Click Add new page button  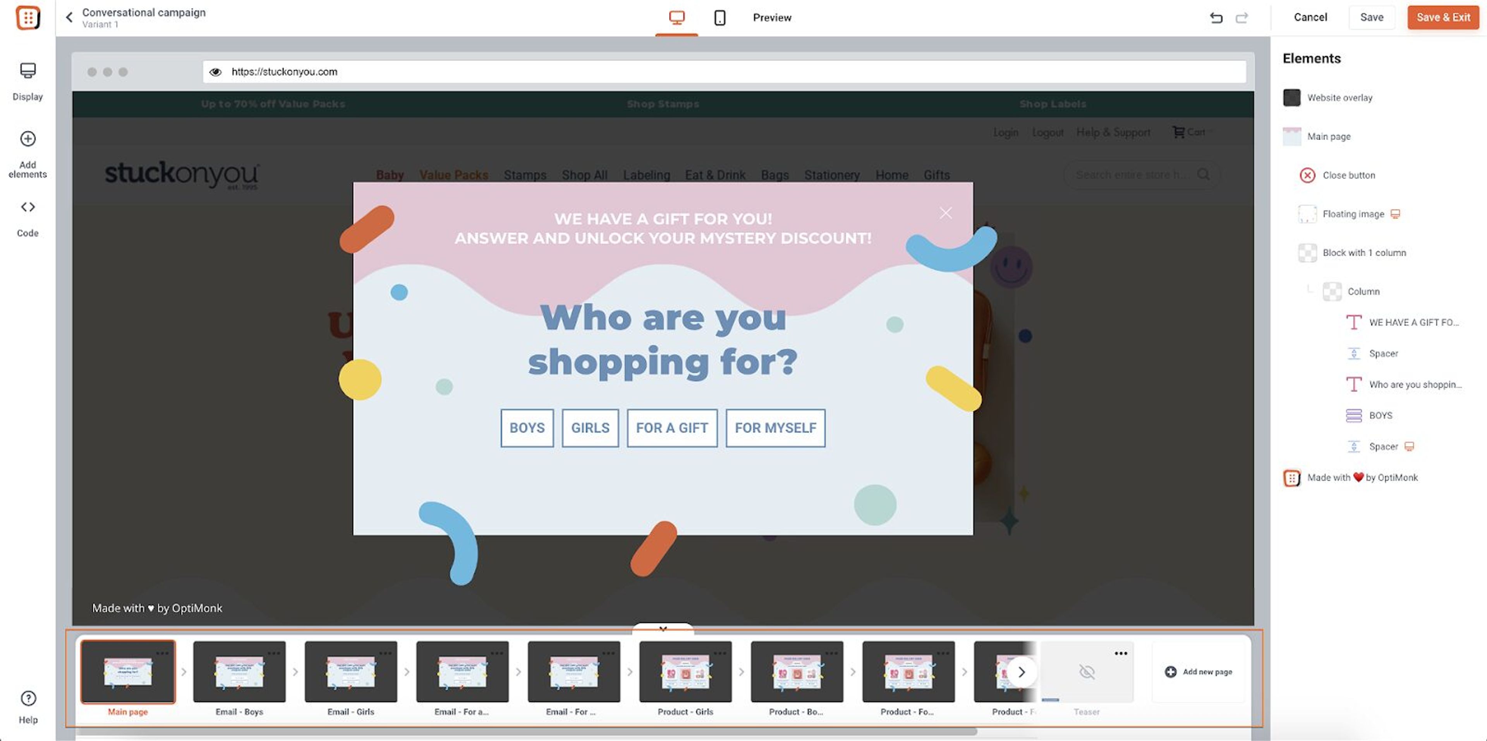[1199, 672]
